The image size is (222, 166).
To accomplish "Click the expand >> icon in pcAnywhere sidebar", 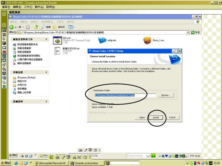I will (x=4, y=14).
